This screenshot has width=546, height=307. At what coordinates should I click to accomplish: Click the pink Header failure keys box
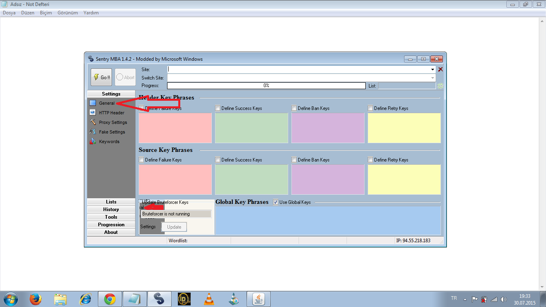coord(175,128)
